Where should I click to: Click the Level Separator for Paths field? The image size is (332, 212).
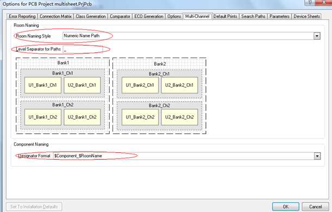[x=83, y=49]
